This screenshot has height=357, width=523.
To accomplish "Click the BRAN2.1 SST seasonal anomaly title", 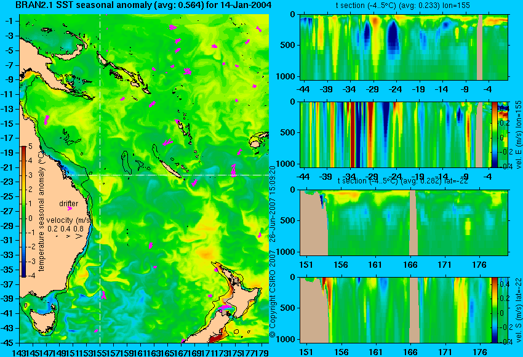I will [143, 5].
